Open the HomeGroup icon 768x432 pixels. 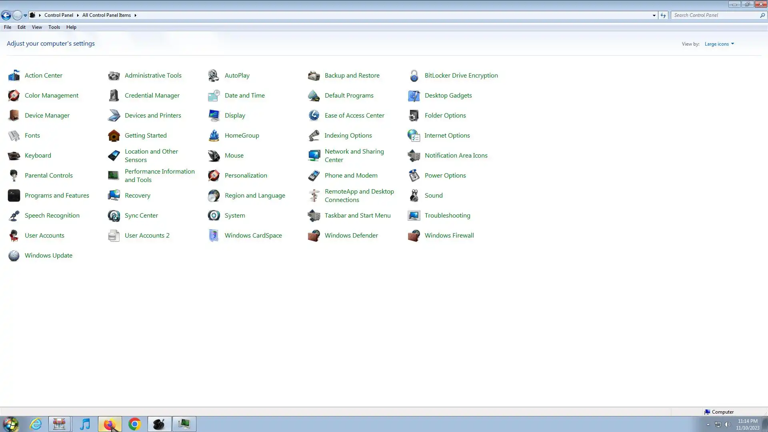coord(214,136)
